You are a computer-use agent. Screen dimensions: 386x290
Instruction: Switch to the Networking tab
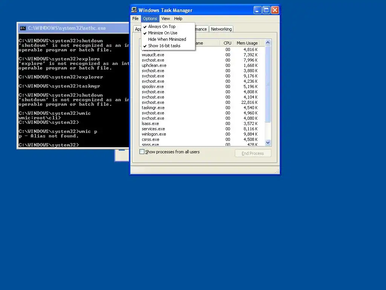point(221,29)
